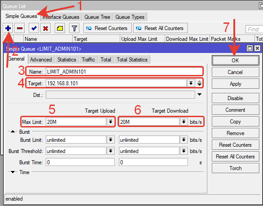Viewport: 263px width, 206px height.
Task: Collapse the Burst section
Action: point(13,131)
